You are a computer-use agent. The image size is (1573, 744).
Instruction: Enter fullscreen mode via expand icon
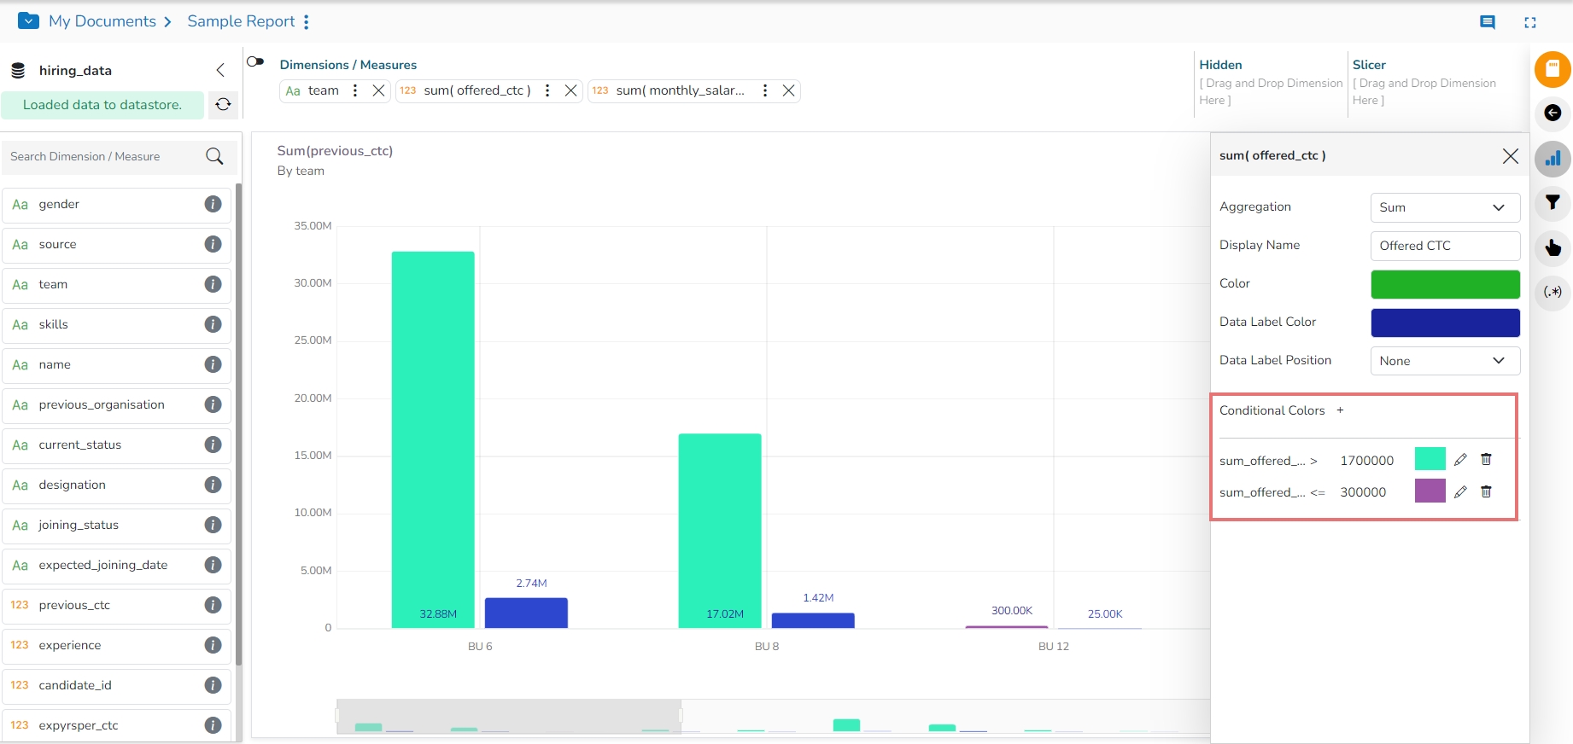coord(1529,23)
